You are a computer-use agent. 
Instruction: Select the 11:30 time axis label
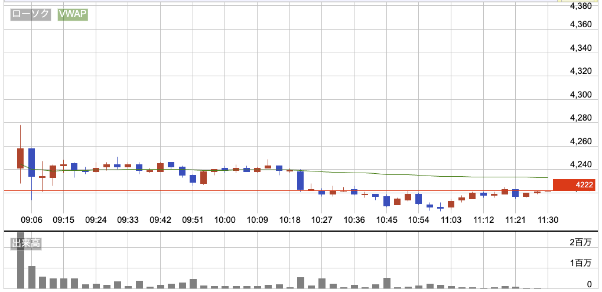point(549,220)
